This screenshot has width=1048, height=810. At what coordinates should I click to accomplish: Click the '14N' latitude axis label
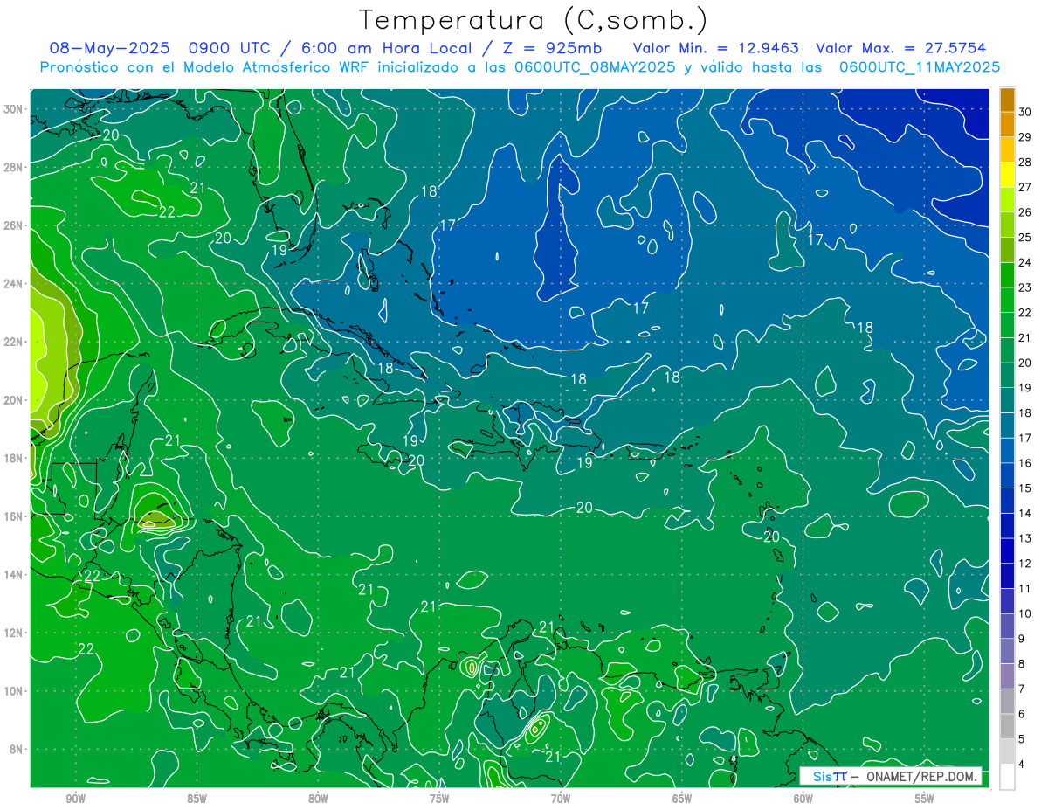point(14,574)
